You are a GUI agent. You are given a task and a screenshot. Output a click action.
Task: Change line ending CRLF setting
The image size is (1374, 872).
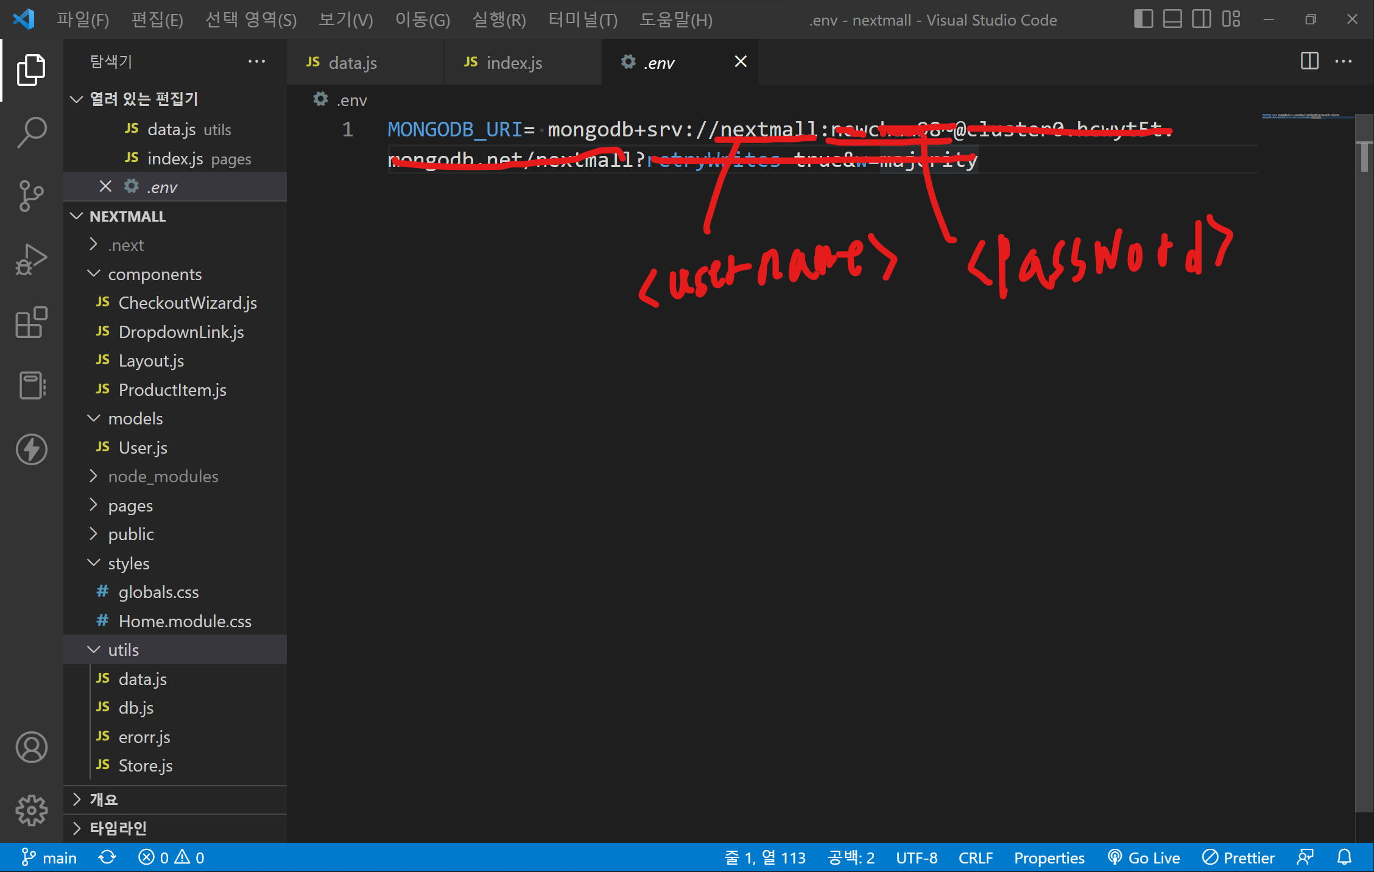click(x=975, y=857)
